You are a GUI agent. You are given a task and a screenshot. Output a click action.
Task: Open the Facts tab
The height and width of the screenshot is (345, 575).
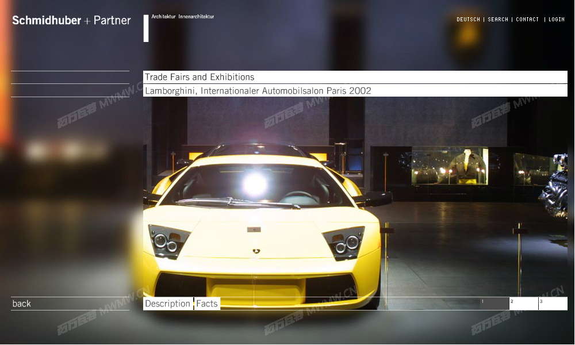[207, 304]
